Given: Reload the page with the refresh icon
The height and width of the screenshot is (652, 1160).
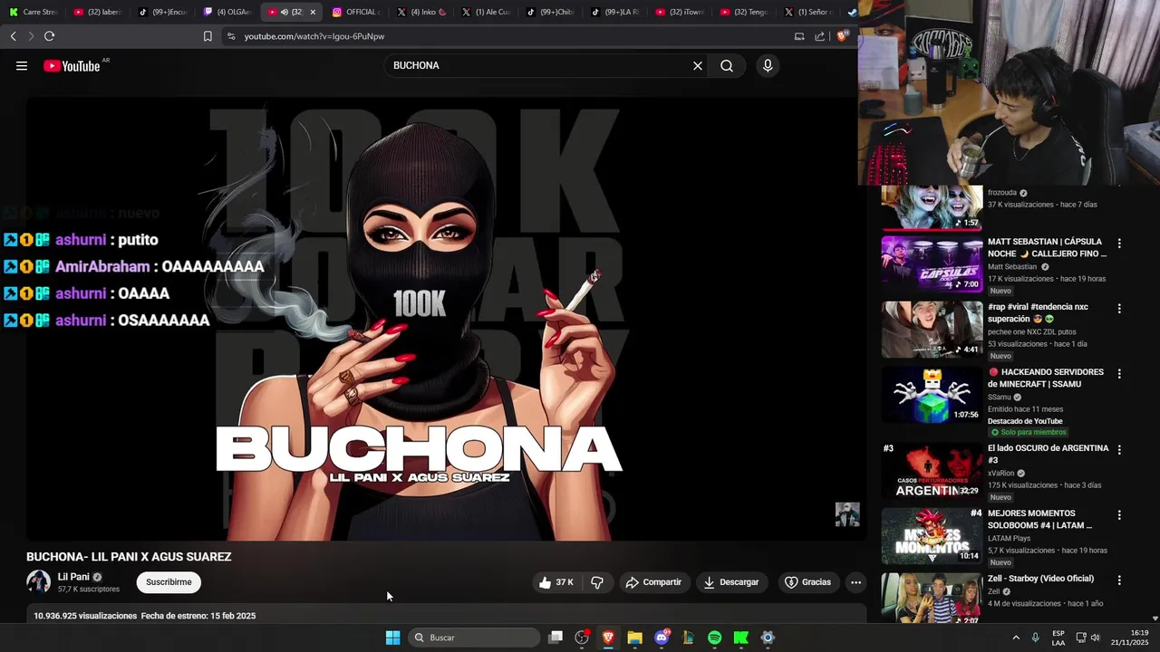Looking at the screenshot, I should point(49,36).
